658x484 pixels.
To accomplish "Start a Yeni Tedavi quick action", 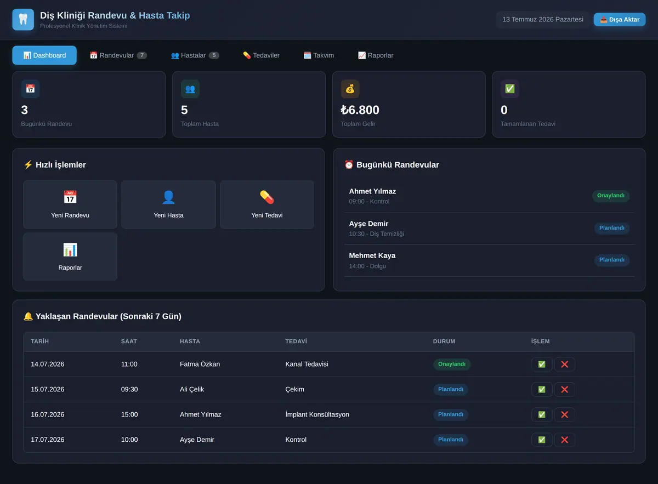I will (x=267, y=204).
